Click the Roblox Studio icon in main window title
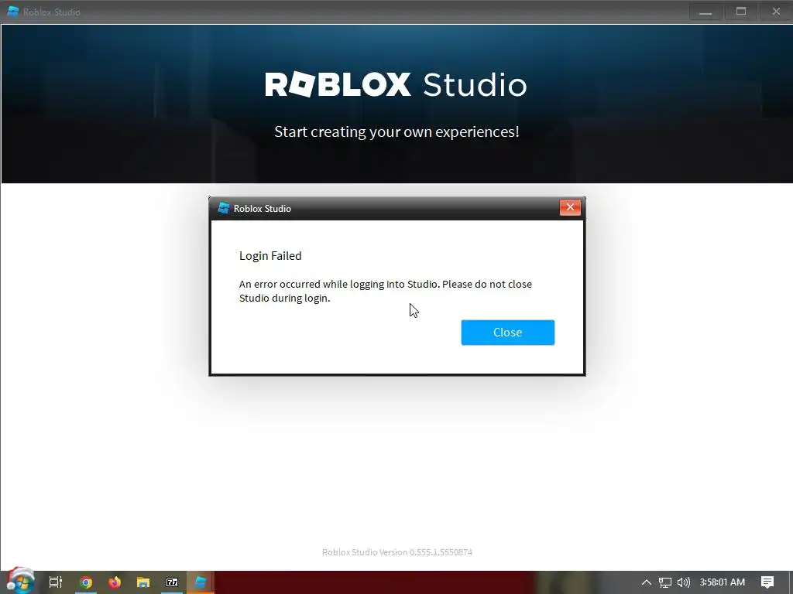793x594 pixels. (12, 12)
